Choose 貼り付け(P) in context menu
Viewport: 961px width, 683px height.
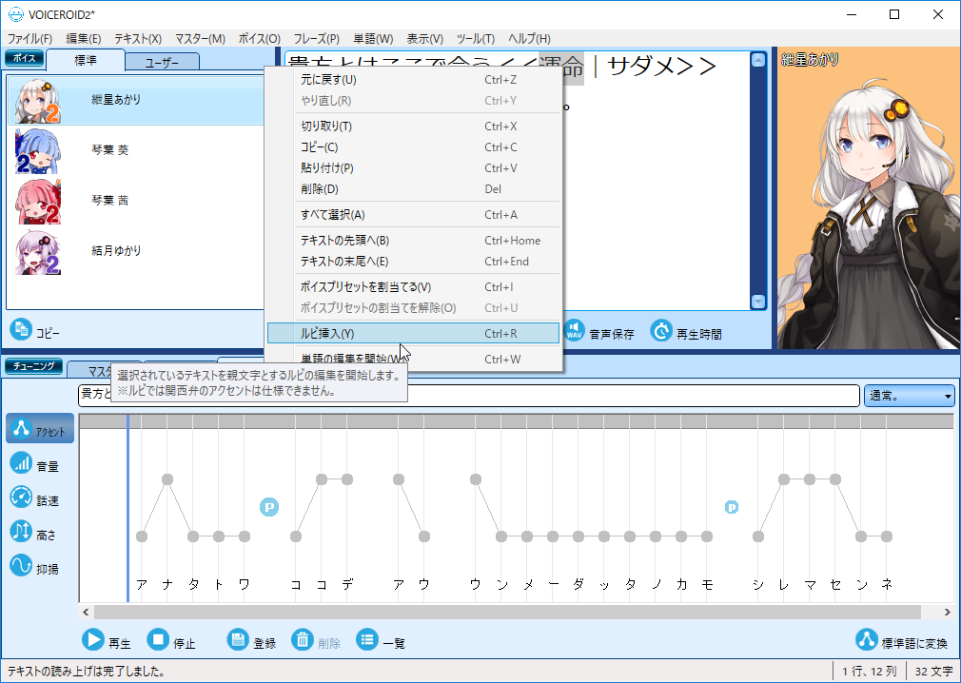click(413, 167)
